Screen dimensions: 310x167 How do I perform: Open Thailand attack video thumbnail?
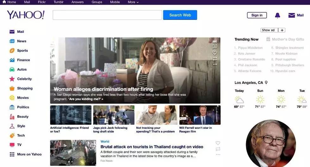tap(73, 153)
